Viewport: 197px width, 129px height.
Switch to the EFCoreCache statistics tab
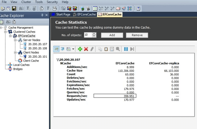click(x=110, y=14)
